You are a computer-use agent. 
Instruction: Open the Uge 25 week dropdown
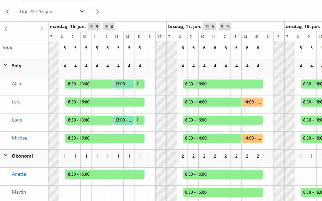[x=52, y=11]
